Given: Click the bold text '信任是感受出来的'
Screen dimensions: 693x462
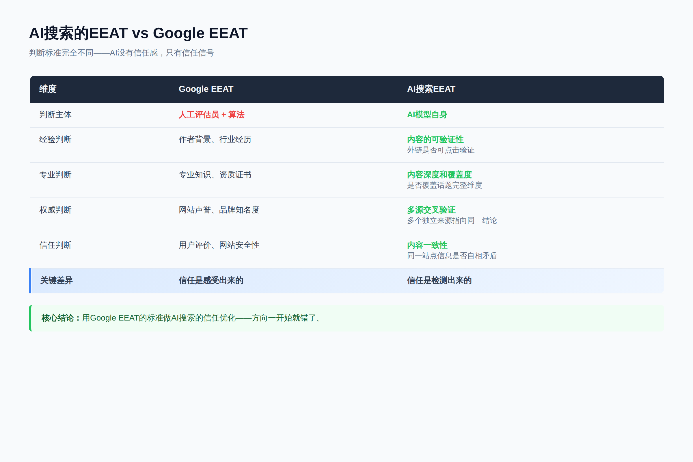Looking at the screenshot, I should tap(211, 280).
